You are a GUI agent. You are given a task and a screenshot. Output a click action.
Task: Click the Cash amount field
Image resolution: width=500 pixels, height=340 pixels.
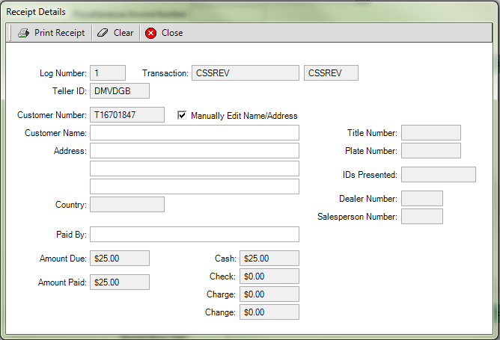click(x=269, y=259)
